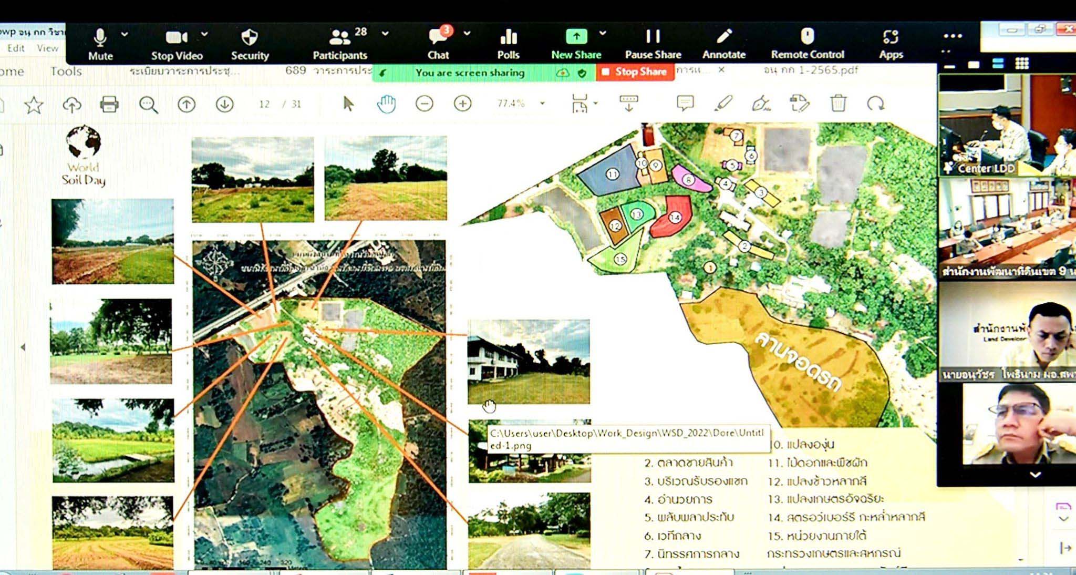1076x575 pixels.
Task: Go to previous page with up arrow
Action: (187, 105)
